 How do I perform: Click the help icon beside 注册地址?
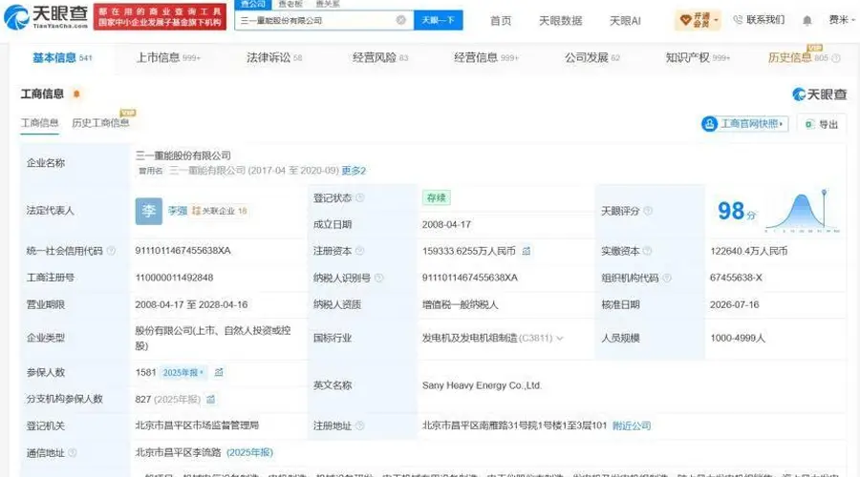point(360,425)
